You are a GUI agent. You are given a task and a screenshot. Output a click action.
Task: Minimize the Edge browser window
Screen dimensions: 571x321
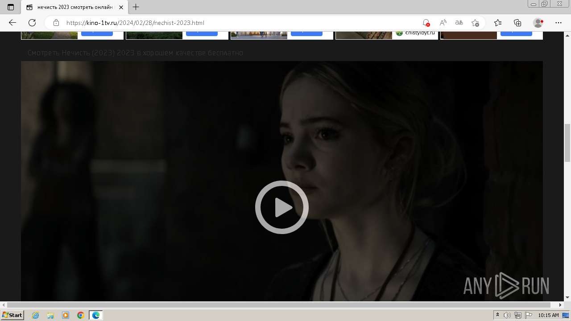pos(534,4)
